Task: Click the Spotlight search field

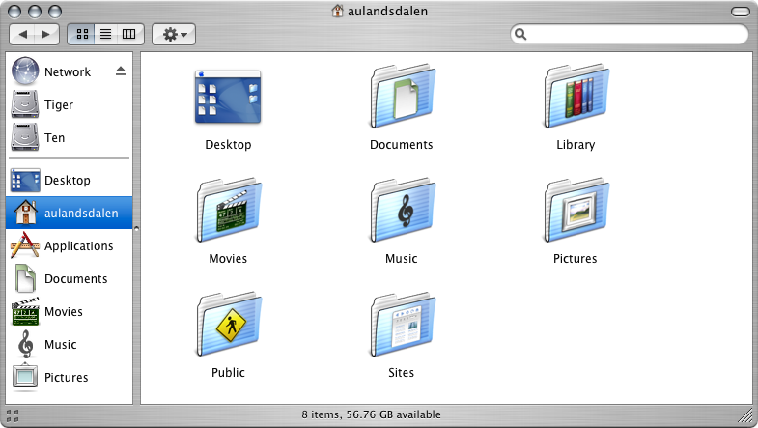Action: coord(630,34)
